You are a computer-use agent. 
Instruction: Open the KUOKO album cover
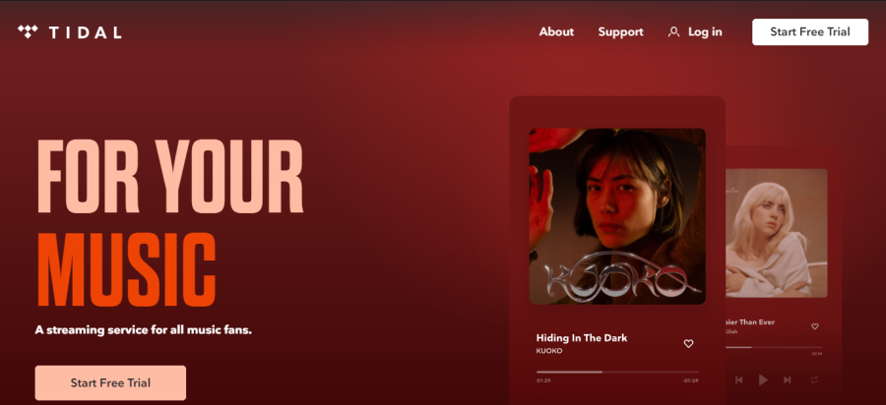click(617, 216)
